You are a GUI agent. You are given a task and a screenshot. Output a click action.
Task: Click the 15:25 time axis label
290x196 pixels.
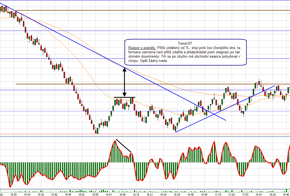13,194
